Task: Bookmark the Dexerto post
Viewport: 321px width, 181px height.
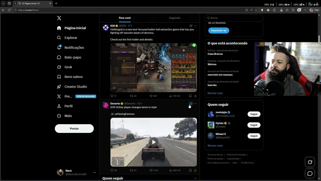Action: coord(190,170)
